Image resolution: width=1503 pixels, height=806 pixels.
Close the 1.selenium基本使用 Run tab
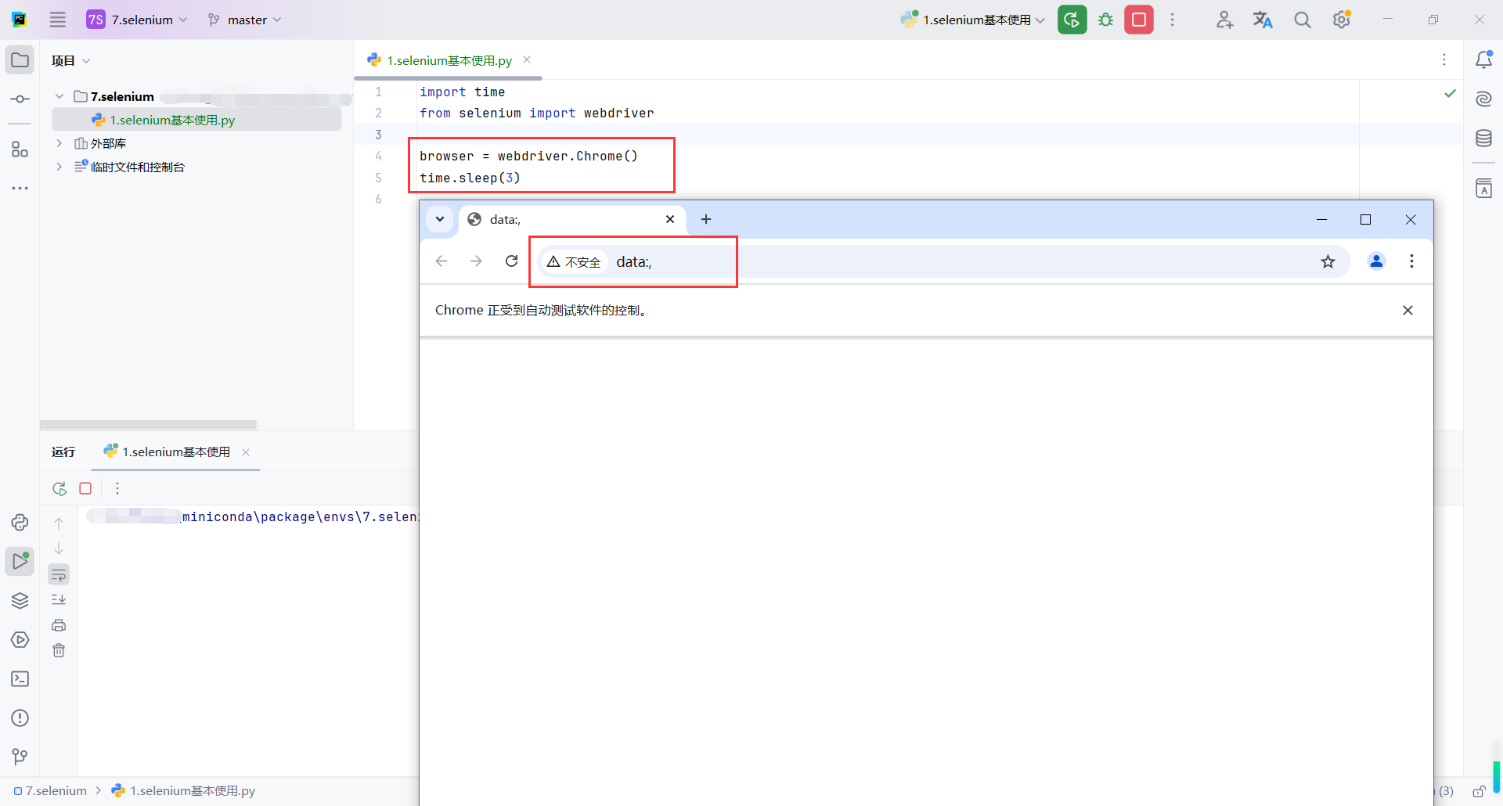point(246,452)
